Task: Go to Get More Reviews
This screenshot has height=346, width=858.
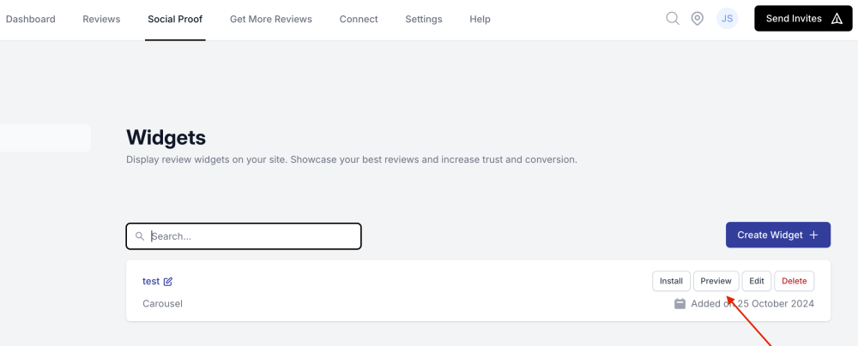Action: coord(270,19)
